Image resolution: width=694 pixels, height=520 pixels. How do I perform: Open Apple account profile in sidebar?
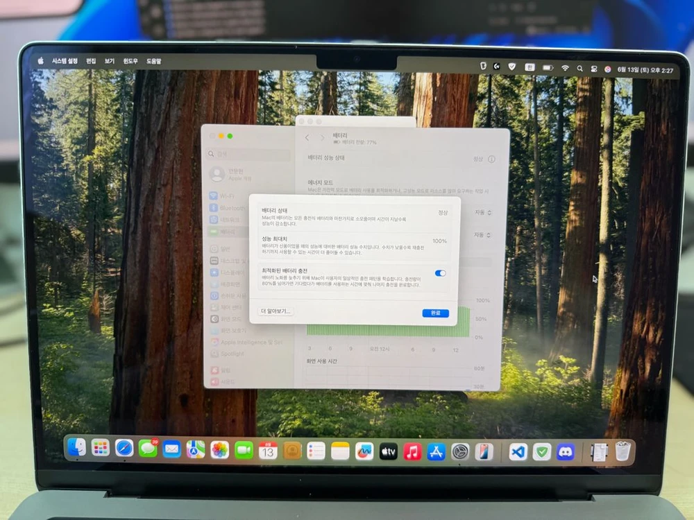pos(231,174)
